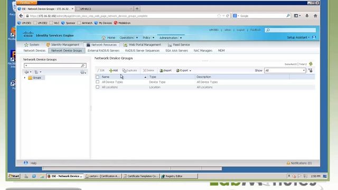This screenshot has height=190, width=338.
Task: Open Firefox downloads arrow icon
Action: tap(307, 16)
